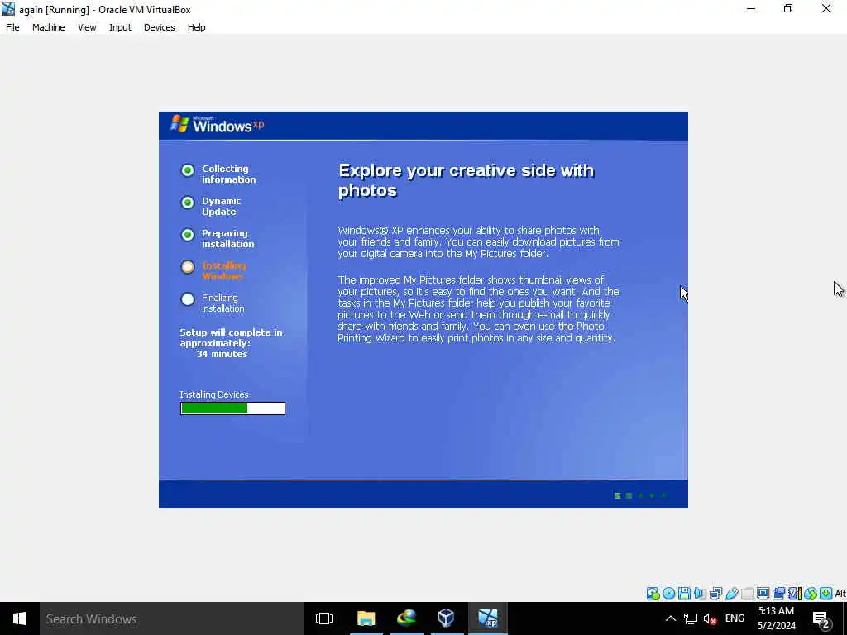Click the optical drive indicator icon
The image size is (847, 635).
pyautogui.click(x=668, y=594)
